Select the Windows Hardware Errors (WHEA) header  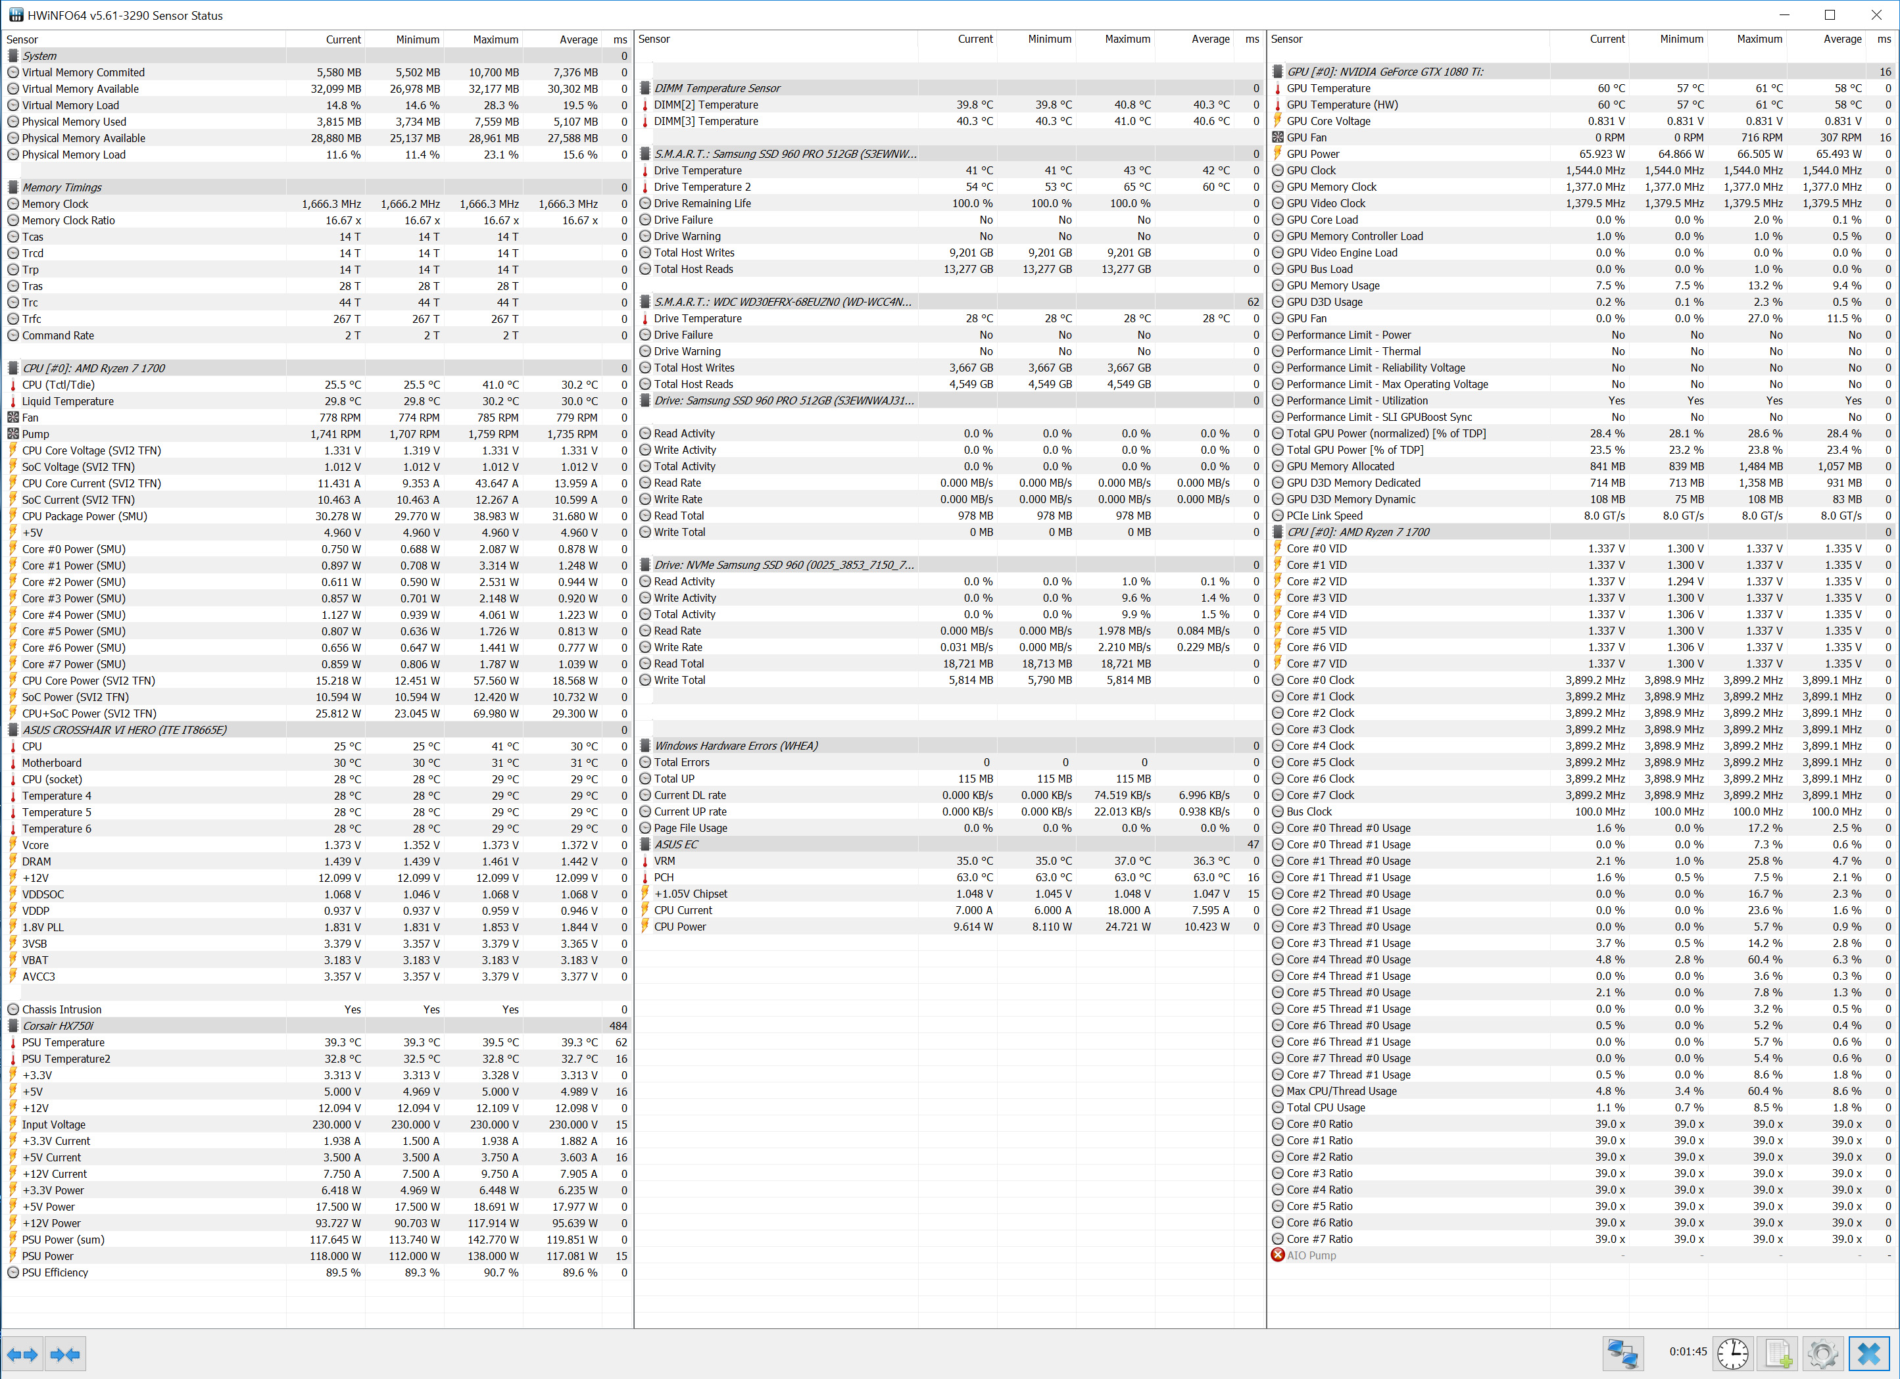[735, 746]
